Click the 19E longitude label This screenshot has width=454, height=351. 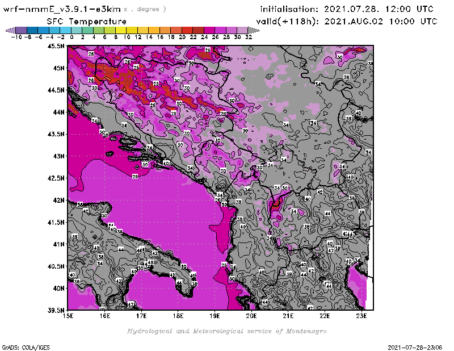click(x=215, y=316)
